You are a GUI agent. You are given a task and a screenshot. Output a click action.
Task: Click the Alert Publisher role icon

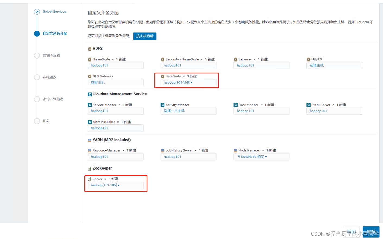(x=90, y=122)
